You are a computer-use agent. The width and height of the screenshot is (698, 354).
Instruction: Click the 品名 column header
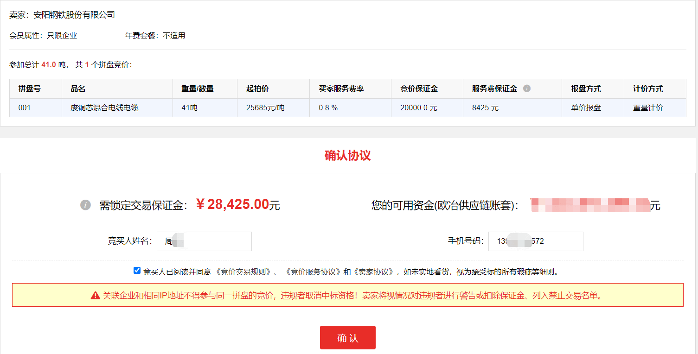[x=78, y=88]
